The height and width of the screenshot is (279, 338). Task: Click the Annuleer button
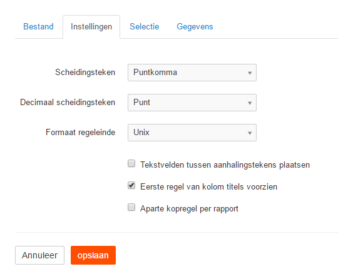pos(39,255)
